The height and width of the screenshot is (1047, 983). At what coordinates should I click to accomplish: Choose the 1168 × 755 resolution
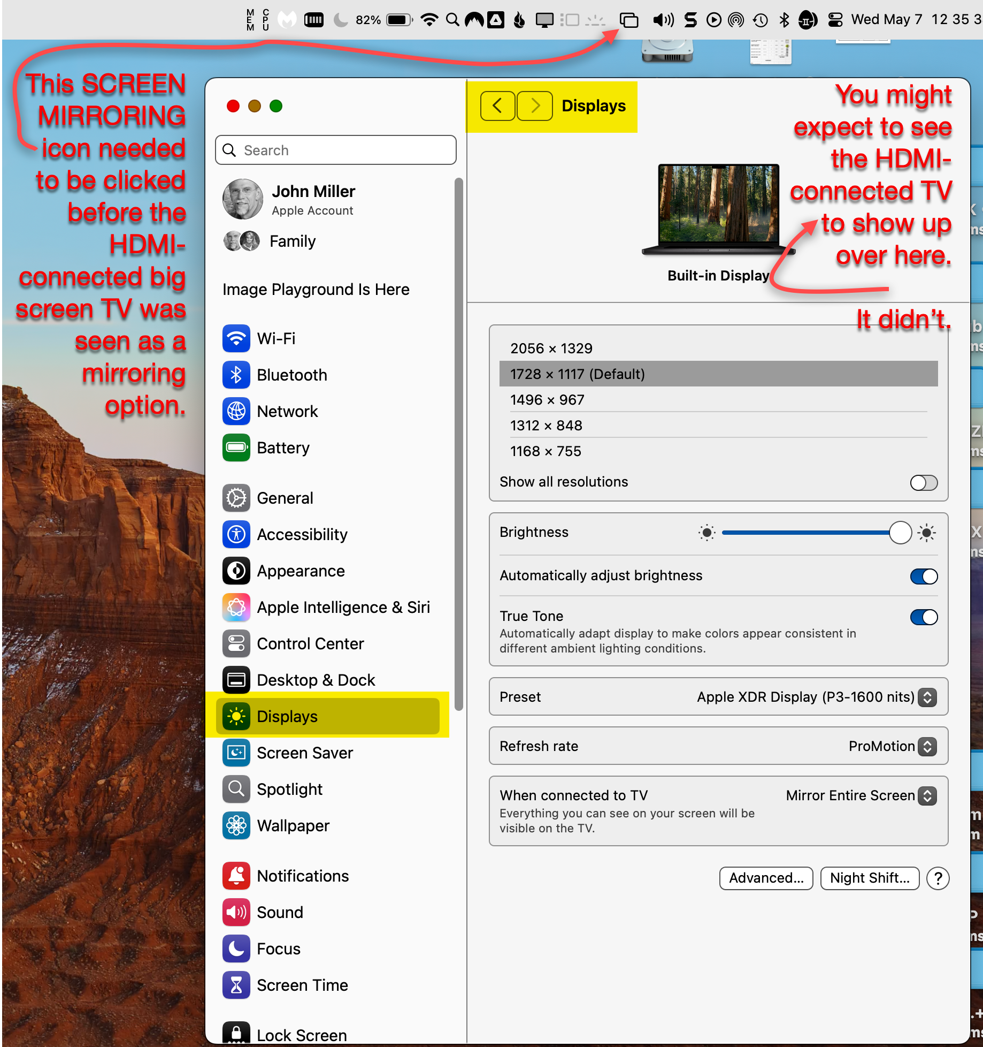(718, 451)
